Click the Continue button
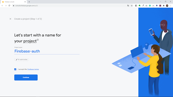The image size is (173, 97). [x=26, y=77]
